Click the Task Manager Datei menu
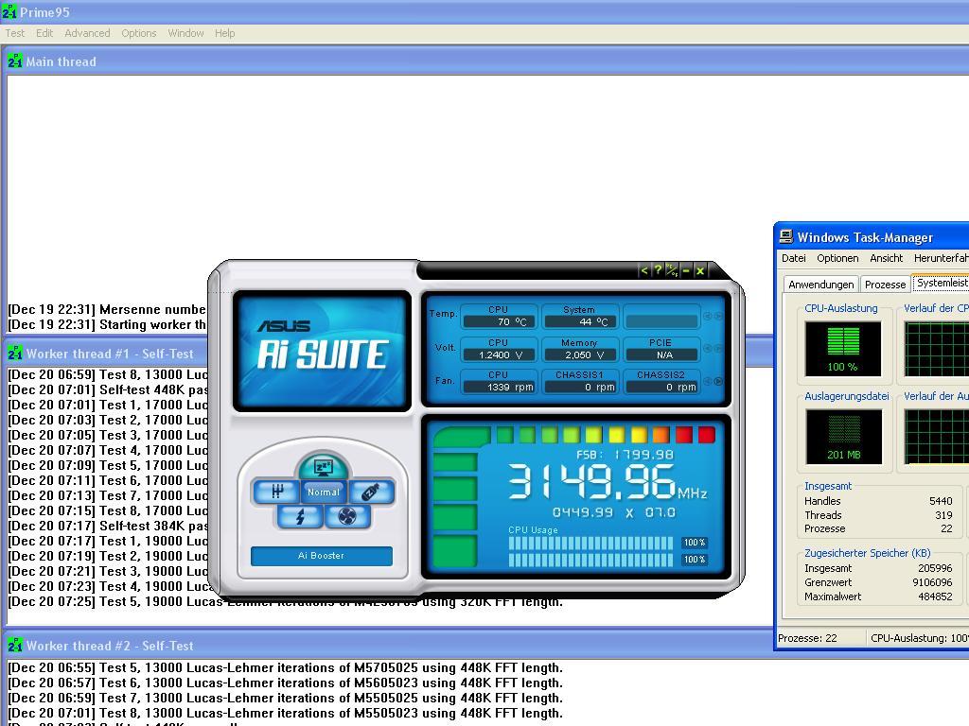 (794, 258)
